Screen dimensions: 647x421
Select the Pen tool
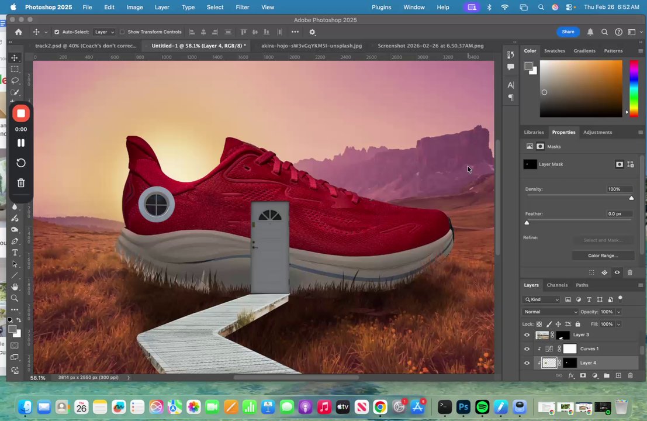tap(15, 241)
